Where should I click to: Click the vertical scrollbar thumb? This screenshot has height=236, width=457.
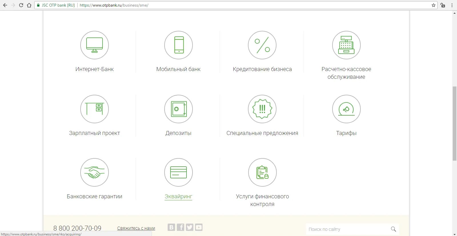[454, 123]
